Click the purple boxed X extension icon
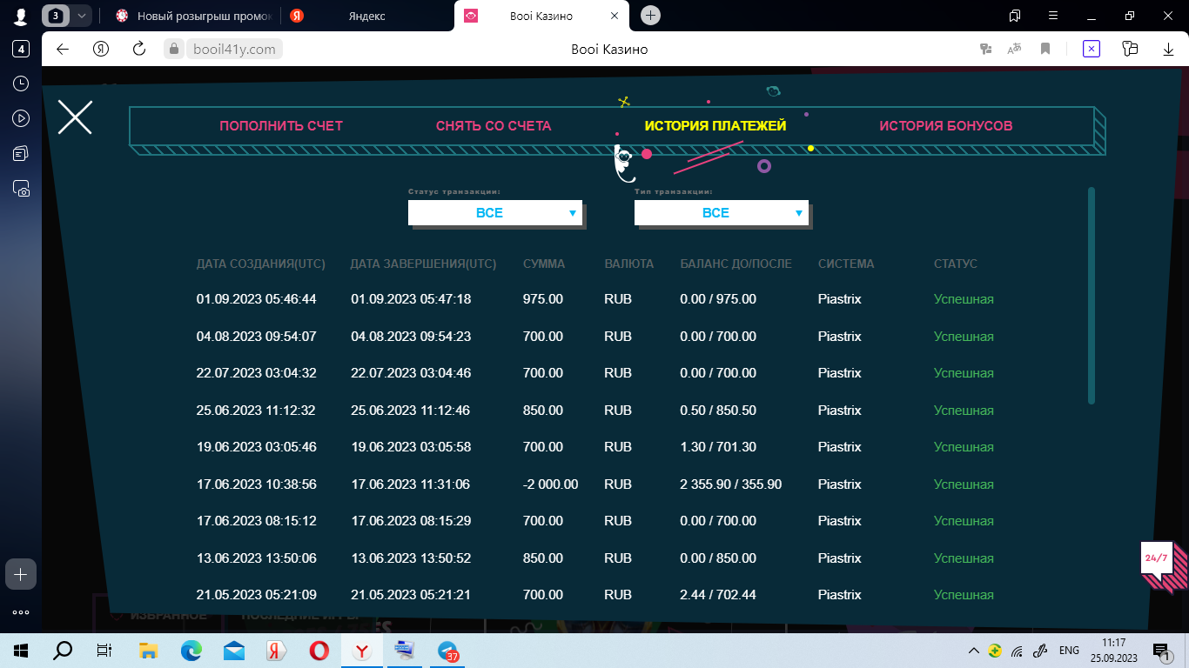Viewport: 1189px width, 668px height. [x=1092, y=50]
